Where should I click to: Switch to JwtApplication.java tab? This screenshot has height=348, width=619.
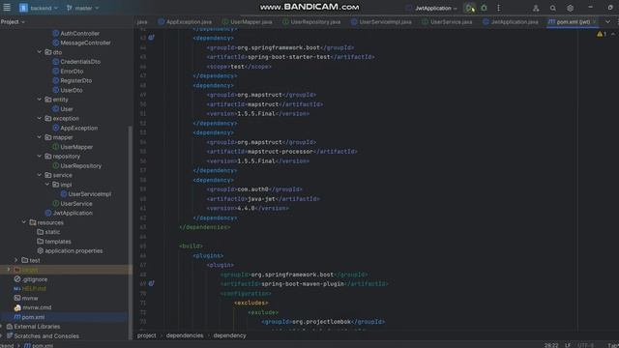[x=511, y=22]
